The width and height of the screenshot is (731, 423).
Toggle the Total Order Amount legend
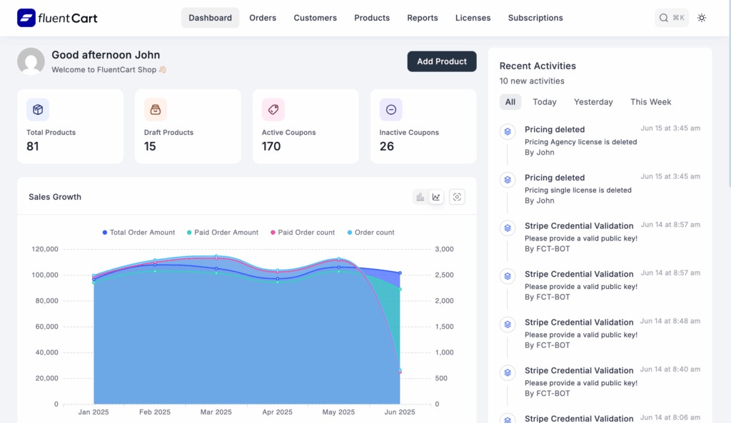tap(138, 232)
